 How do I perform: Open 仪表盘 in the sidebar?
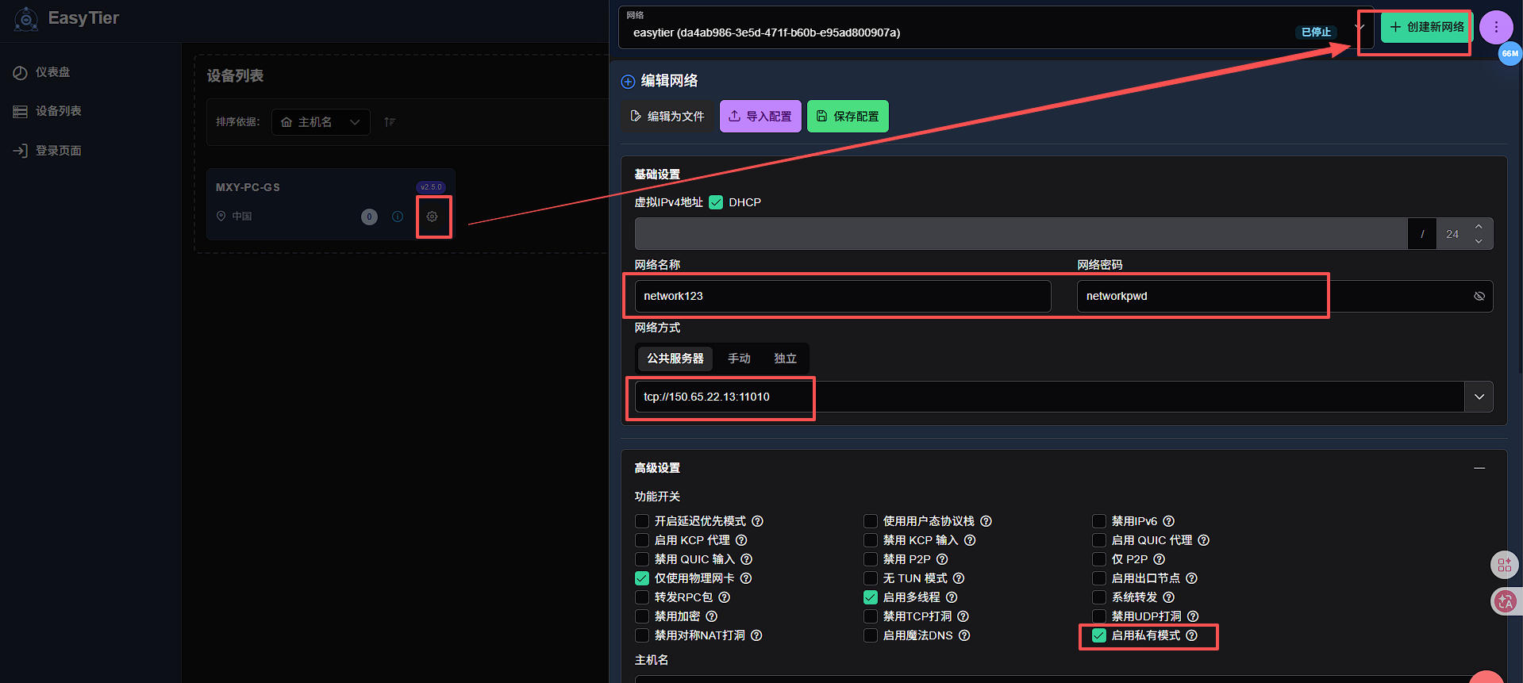pos(52,72)
